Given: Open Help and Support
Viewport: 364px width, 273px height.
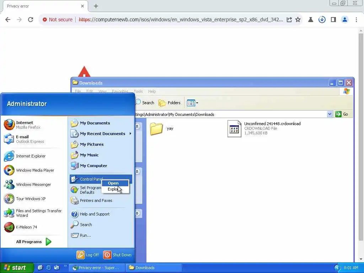Looking at the screenshot, I should [x=101, y=214].
